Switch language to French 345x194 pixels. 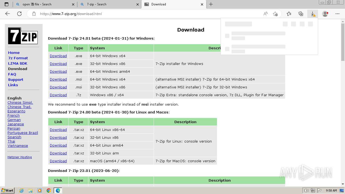click(x=13, y=115)
